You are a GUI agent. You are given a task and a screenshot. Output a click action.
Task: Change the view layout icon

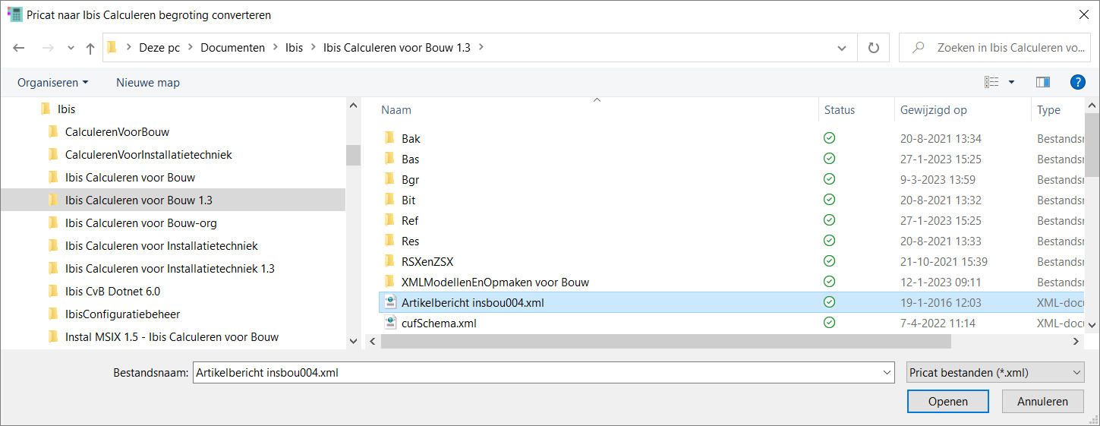[x=991, y=82]
